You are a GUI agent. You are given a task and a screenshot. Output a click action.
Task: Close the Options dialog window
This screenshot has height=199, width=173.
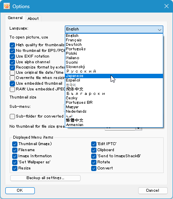[x=167, y=6]
